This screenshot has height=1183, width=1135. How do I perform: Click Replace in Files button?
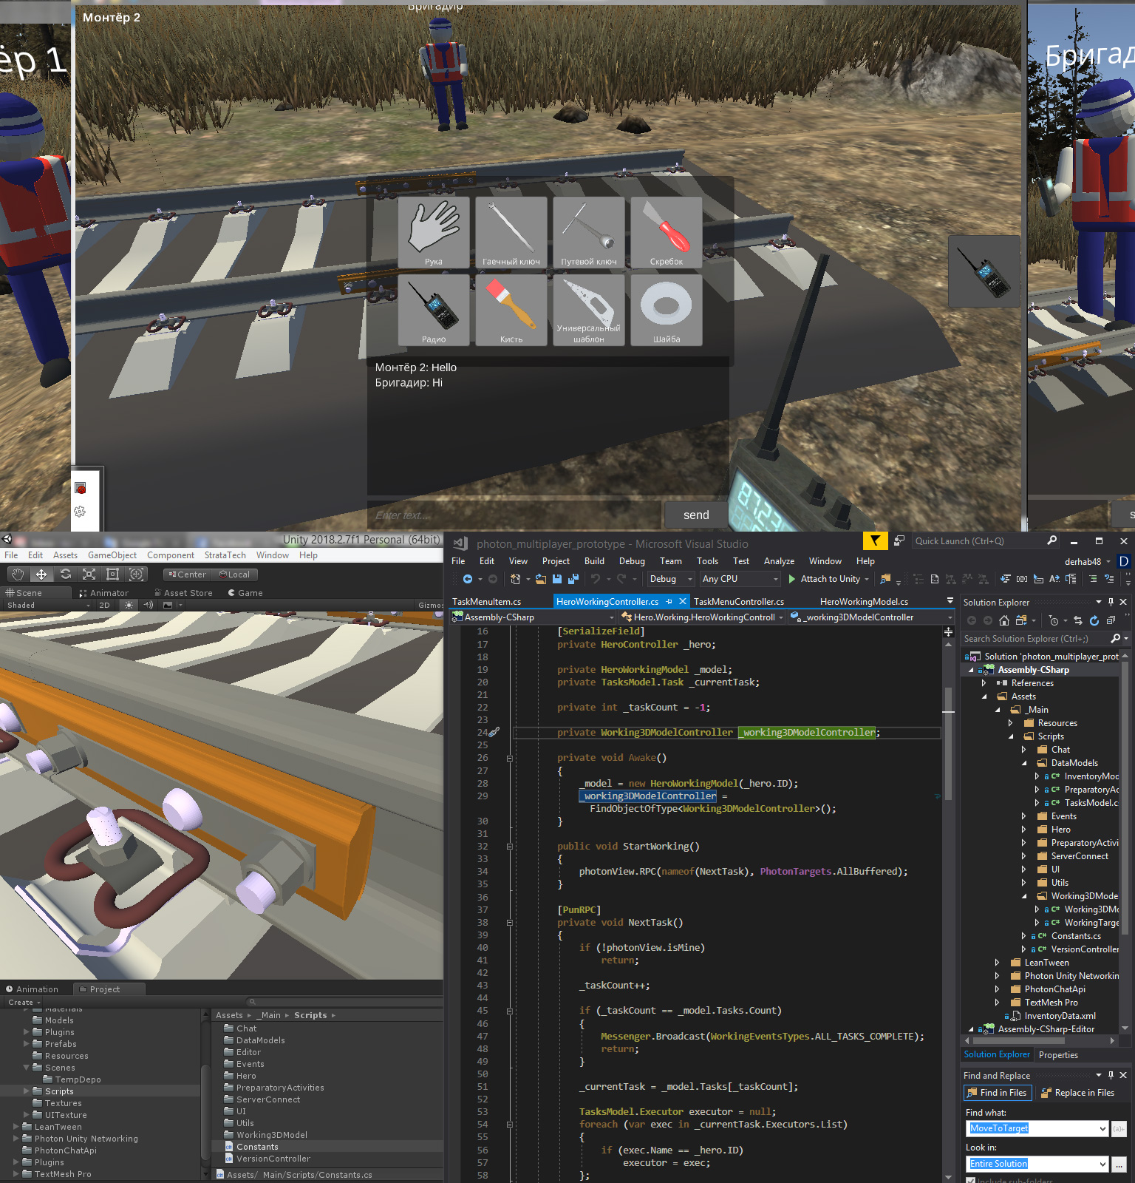(x=1077, y=1093)
